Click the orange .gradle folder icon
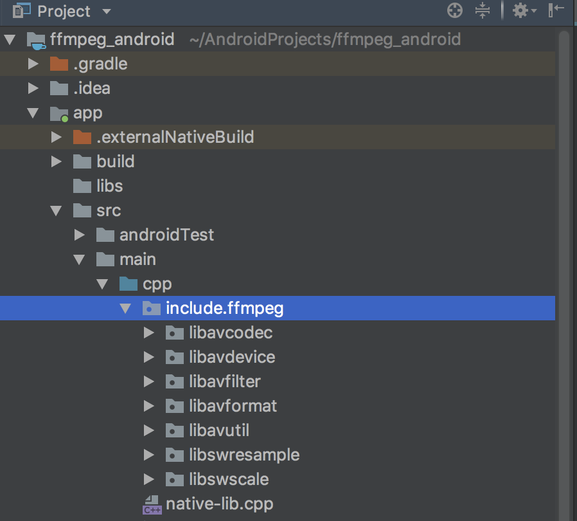Screen dimensions: 577x521 tap(59, 64)
